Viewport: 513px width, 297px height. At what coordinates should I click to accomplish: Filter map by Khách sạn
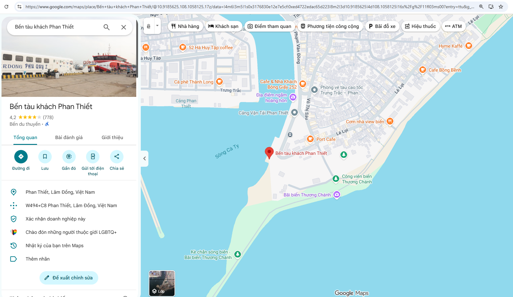point(224,26)
